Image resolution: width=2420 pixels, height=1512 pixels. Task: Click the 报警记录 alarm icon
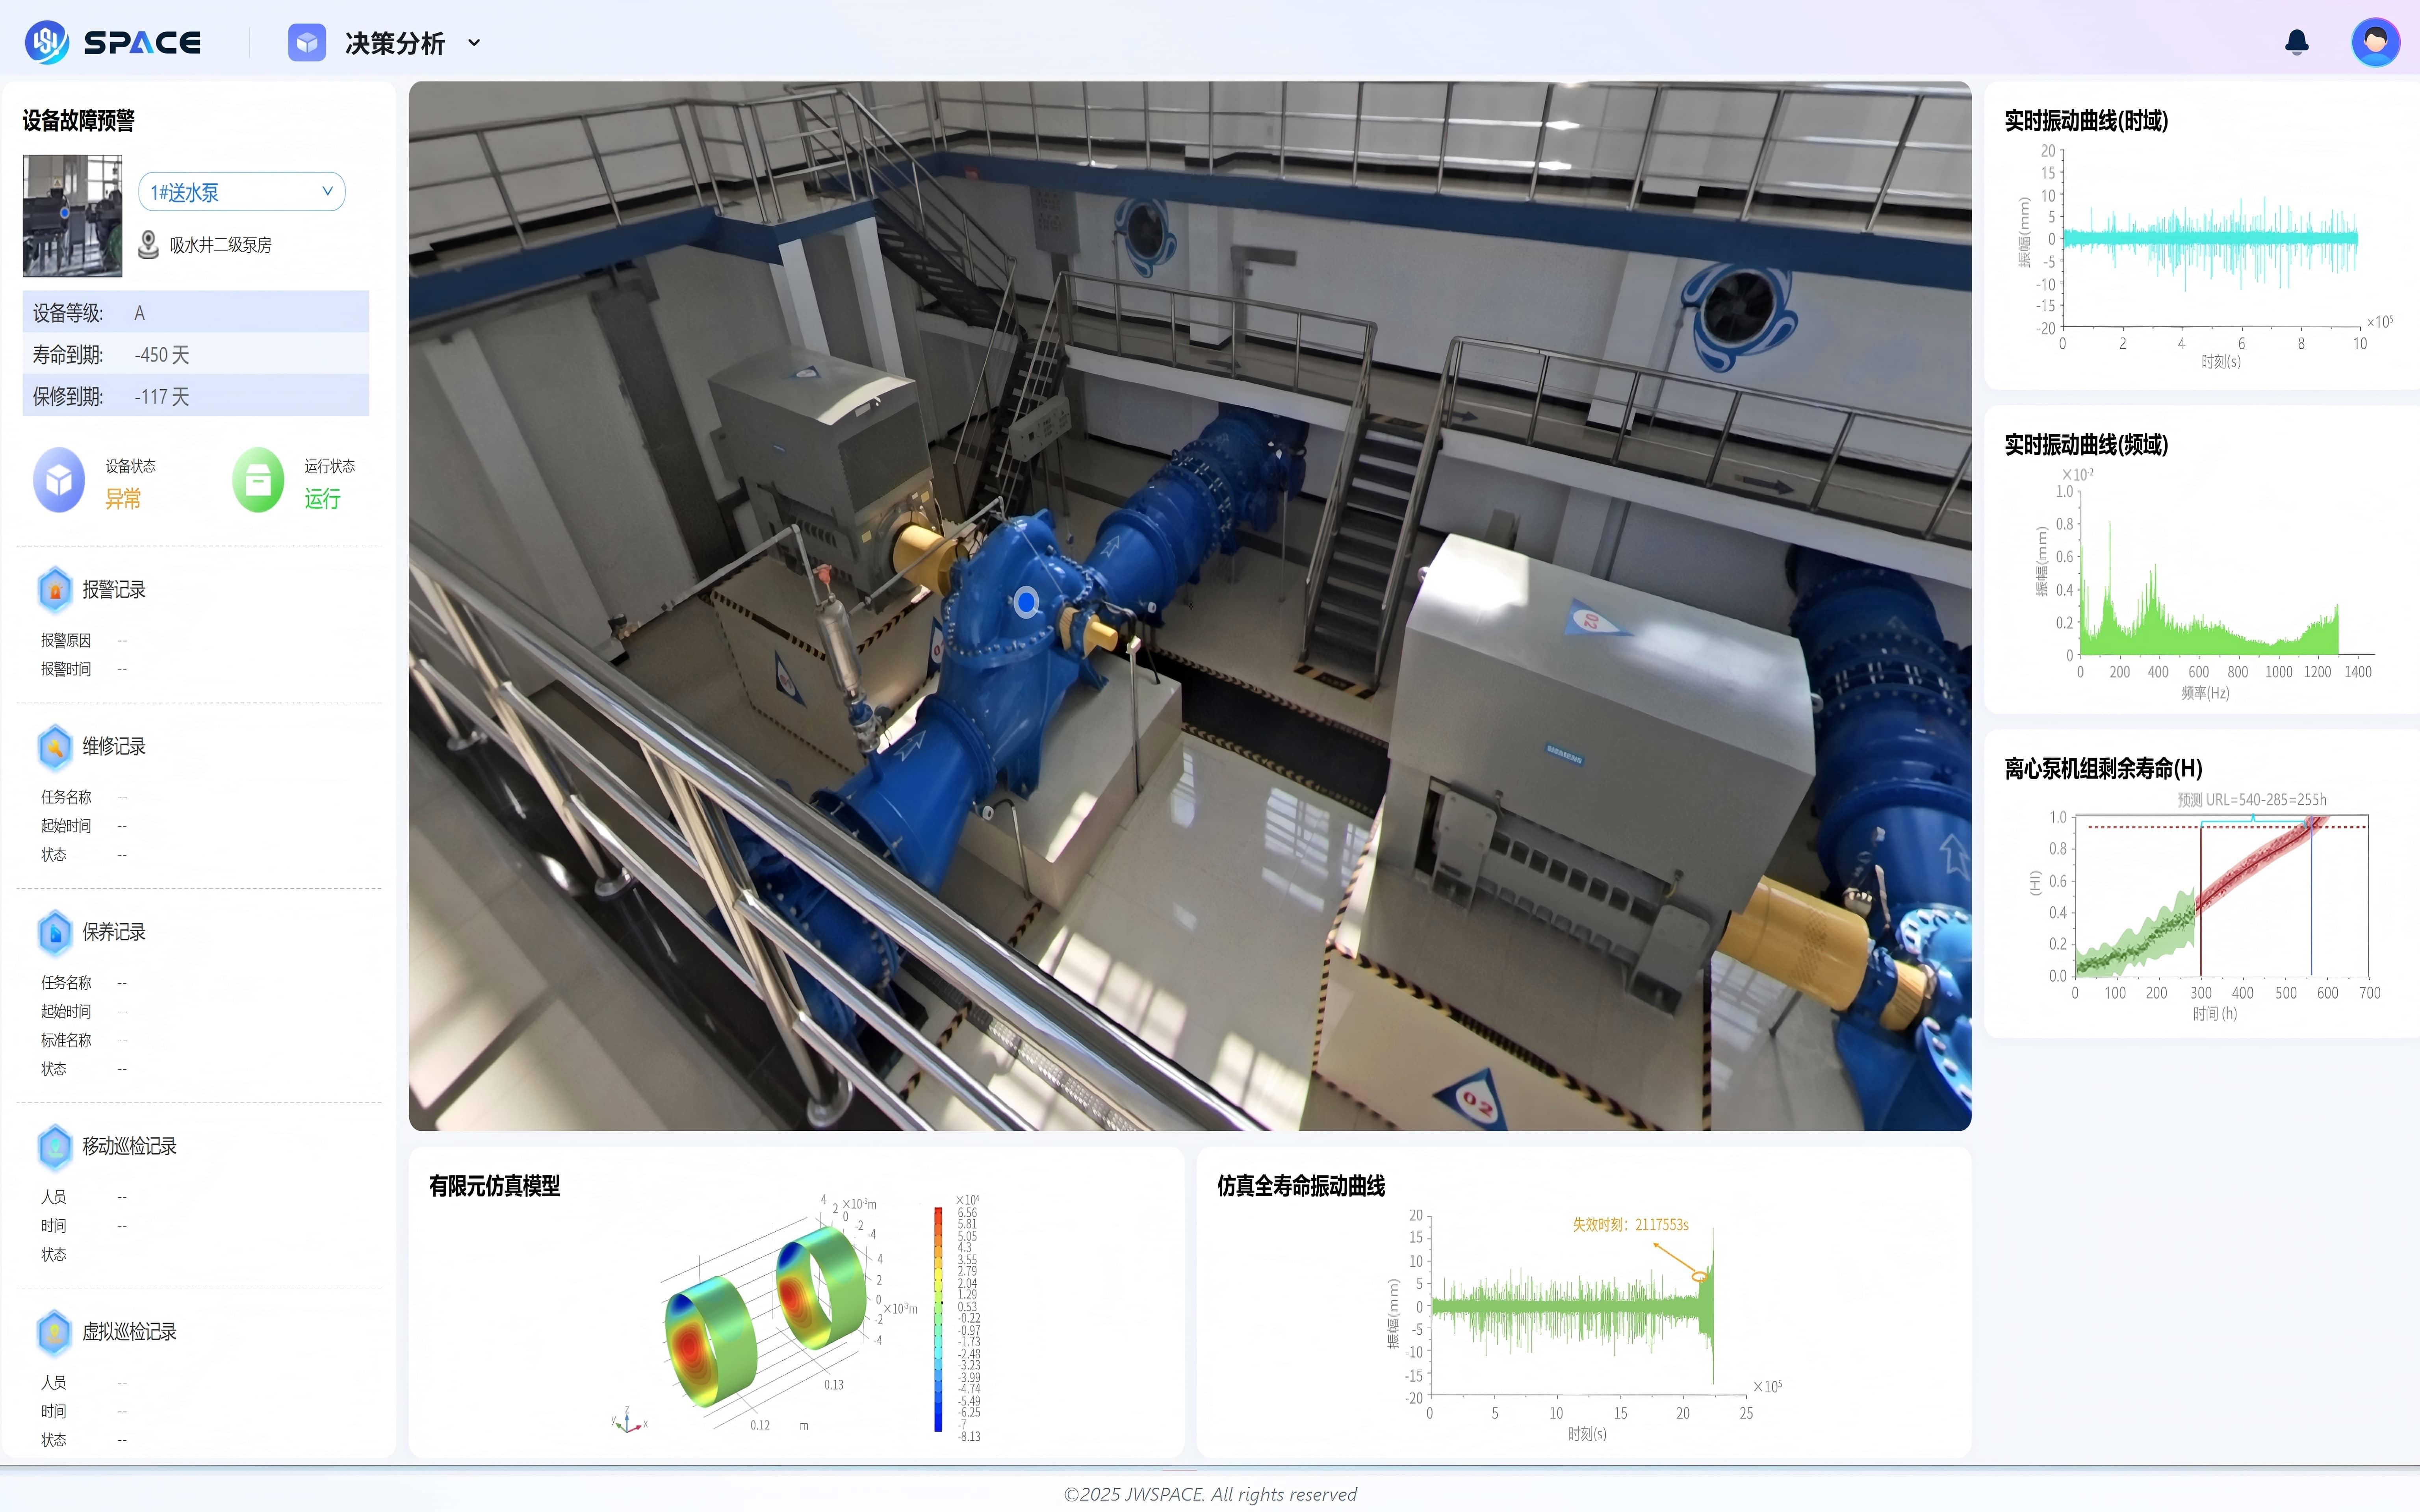coord(55,590)
